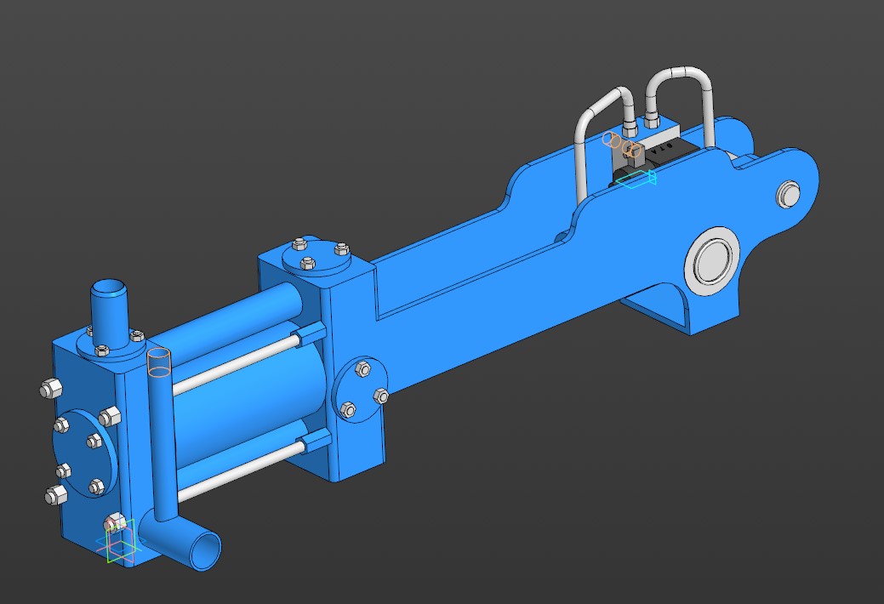
Task: Select the top-left hex bolt on end face
Action: coord(49,389)
